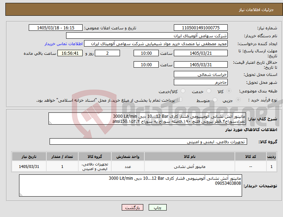Click the quantity cell showing 1
283x217 pixels.
click(x=62, y=167)
